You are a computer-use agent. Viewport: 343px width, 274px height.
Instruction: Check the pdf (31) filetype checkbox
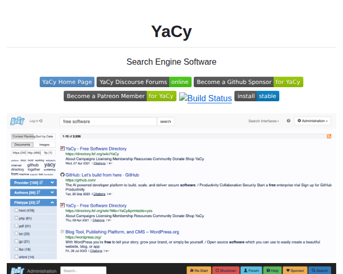pos(16,225)
